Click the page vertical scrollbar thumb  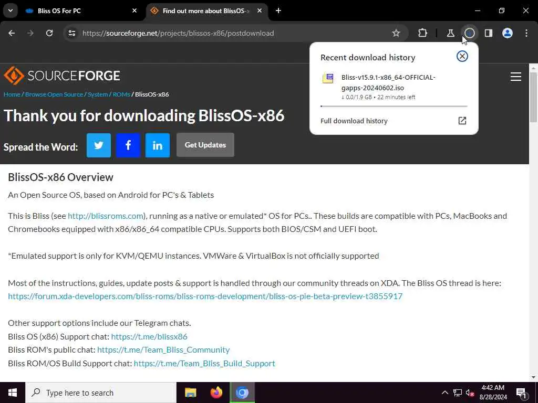[x=533, y=98]
